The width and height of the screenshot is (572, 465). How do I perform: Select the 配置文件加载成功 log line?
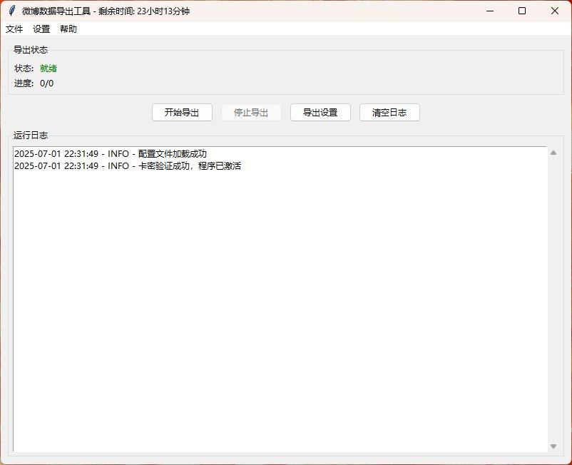pos(110,154)
